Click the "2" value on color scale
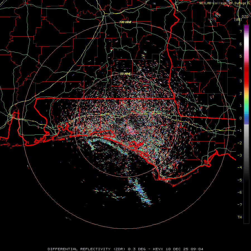Image resolution: width=251 pixels, height=251 pixels. 241,93
